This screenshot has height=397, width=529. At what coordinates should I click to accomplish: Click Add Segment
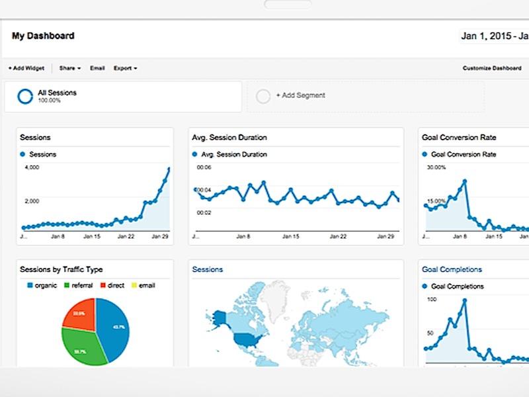click(x=301, y=95)
